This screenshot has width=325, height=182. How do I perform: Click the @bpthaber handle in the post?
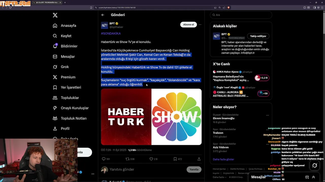pos(116,27)
